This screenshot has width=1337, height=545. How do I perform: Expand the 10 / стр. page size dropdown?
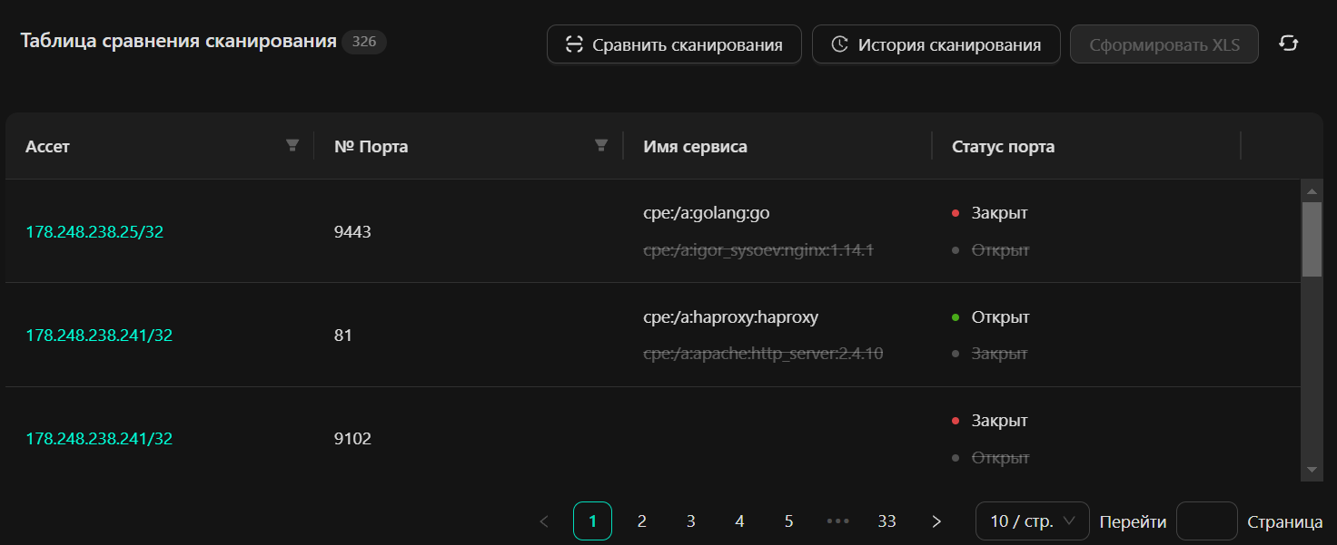(x=1032, y=521)
